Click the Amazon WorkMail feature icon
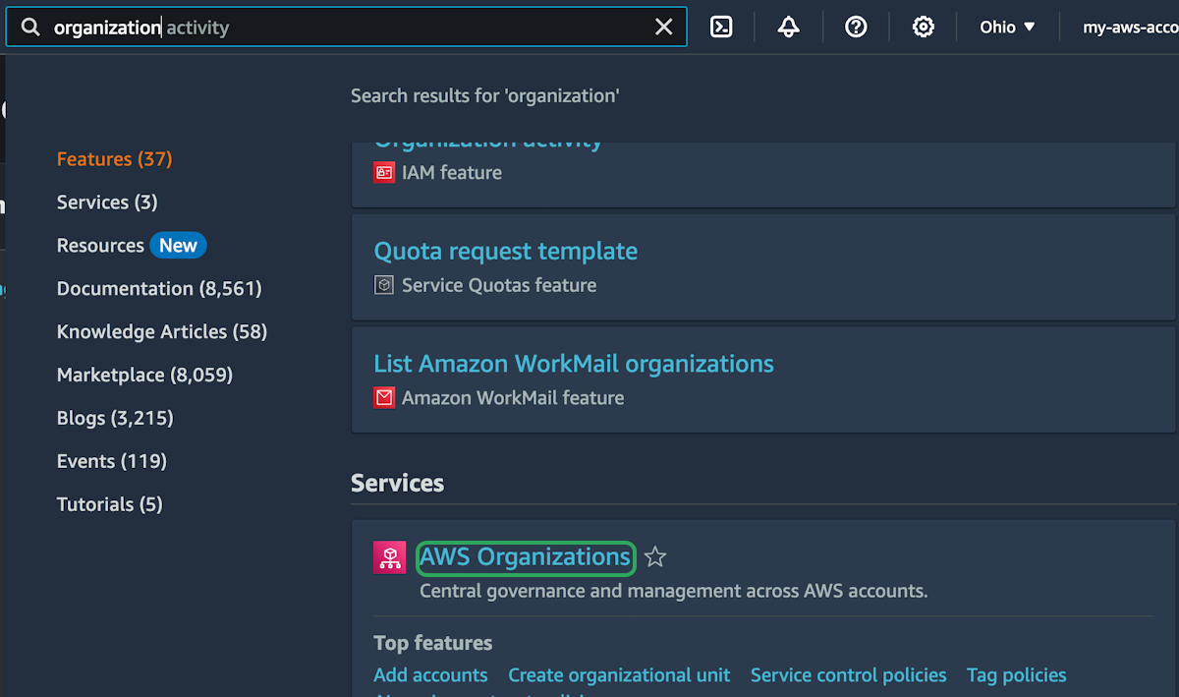Viewport: 1179px width, 697px height. (384, 398)
